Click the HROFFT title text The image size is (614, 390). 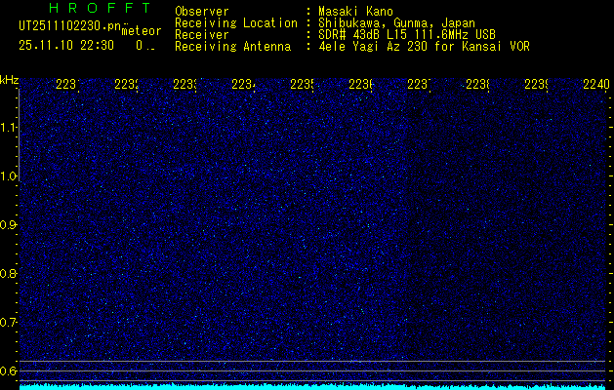101,8
